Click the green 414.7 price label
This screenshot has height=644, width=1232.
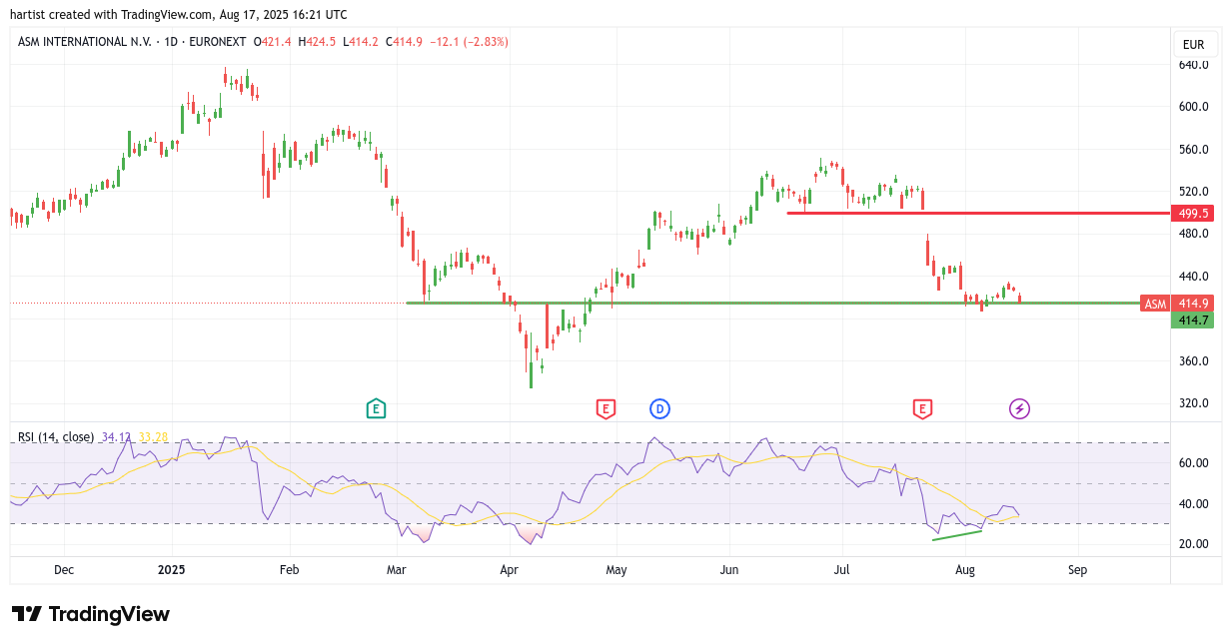tap(1193, 321)
